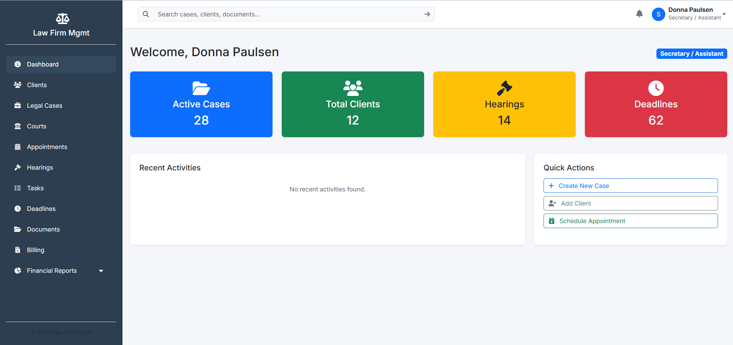Click the Documents folder icon in sidebar
This screenshot has width=733, height=345.
click(x=18, y=229)
